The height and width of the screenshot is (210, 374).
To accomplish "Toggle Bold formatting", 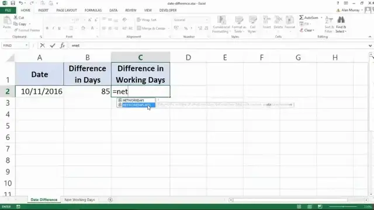I will point(47,28).
